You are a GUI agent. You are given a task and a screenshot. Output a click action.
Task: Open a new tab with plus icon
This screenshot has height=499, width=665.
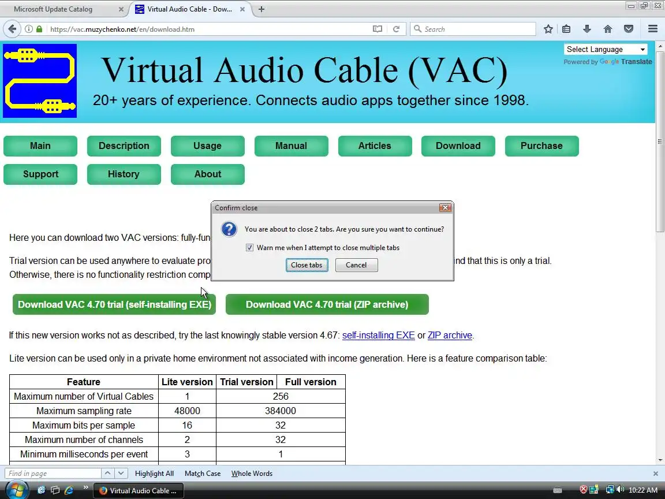(261, 9)
